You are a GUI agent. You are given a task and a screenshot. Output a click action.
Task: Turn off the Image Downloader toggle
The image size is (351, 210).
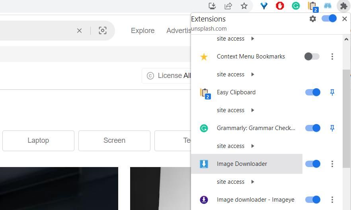[x=313, y=164]
